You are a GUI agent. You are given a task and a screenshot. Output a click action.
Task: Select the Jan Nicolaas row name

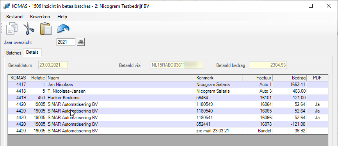60,84
